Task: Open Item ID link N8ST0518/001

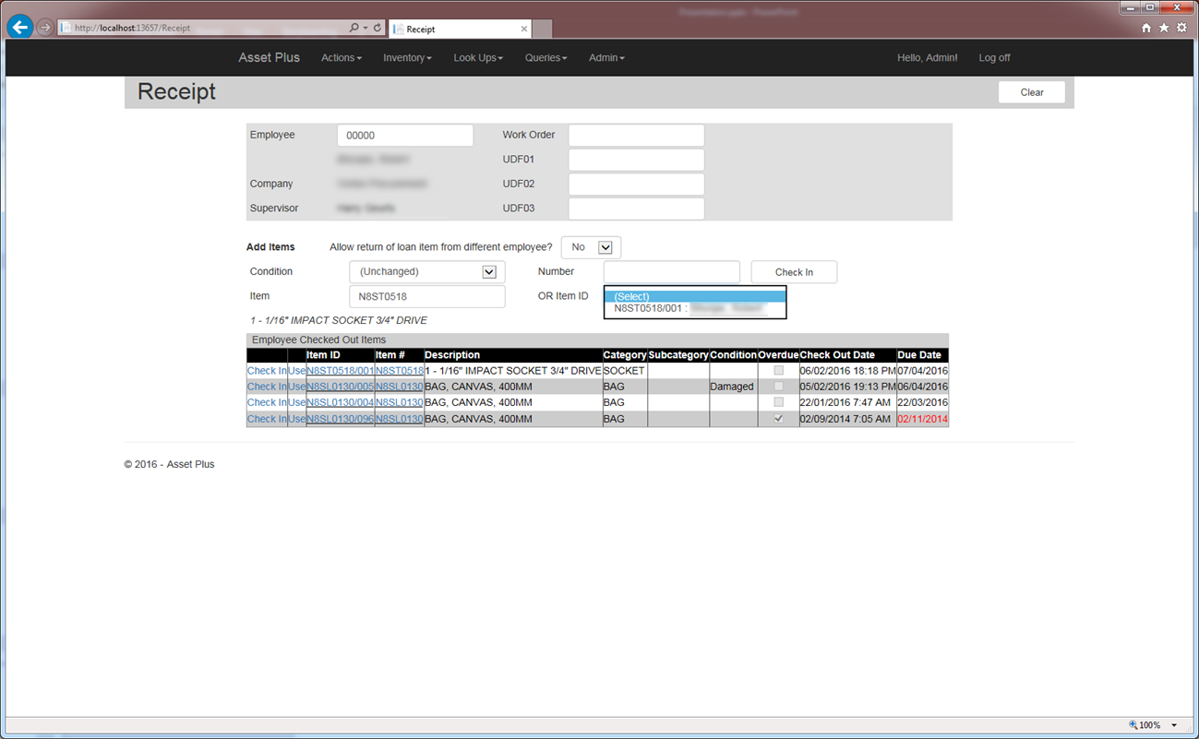Action: click(x=340, y=371)
